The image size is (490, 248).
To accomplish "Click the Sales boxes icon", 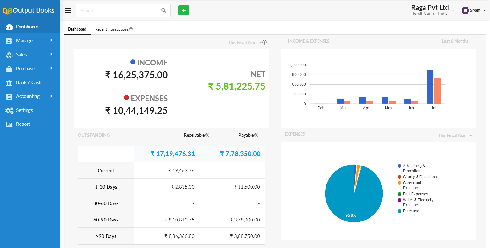I will [9, 55].
